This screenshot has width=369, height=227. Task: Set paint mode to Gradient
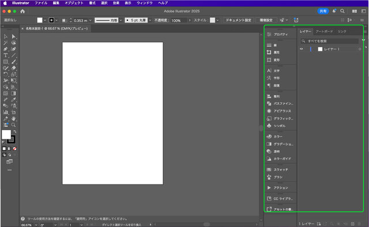9,149
